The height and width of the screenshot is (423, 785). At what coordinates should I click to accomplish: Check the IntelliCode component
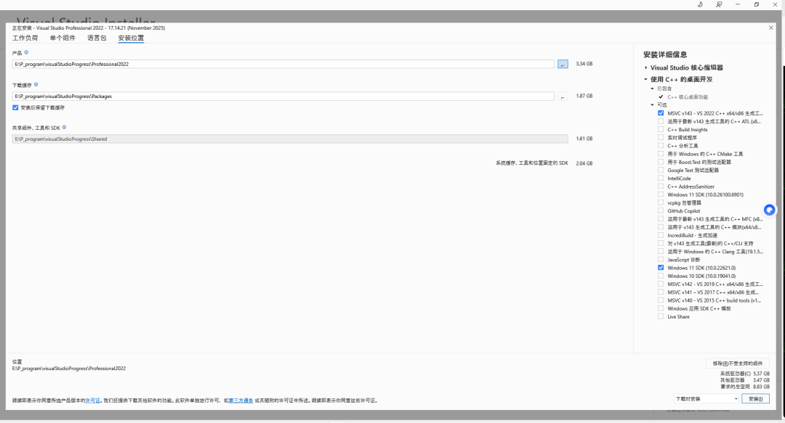661,178
